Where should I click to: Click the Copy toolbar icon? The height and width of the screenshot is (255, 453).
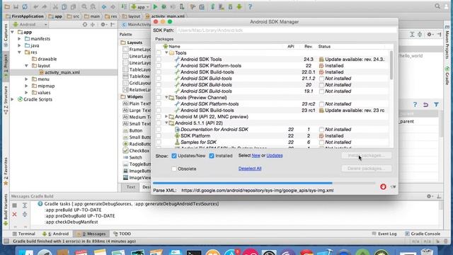tap(64, 6)
